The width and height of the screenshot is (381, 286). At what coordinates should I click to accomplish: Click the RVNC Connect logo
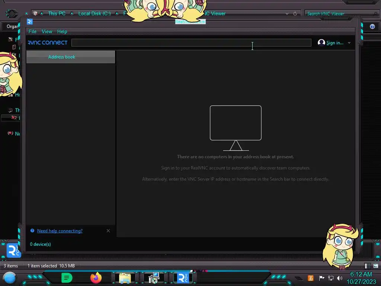tap(48, 42)
